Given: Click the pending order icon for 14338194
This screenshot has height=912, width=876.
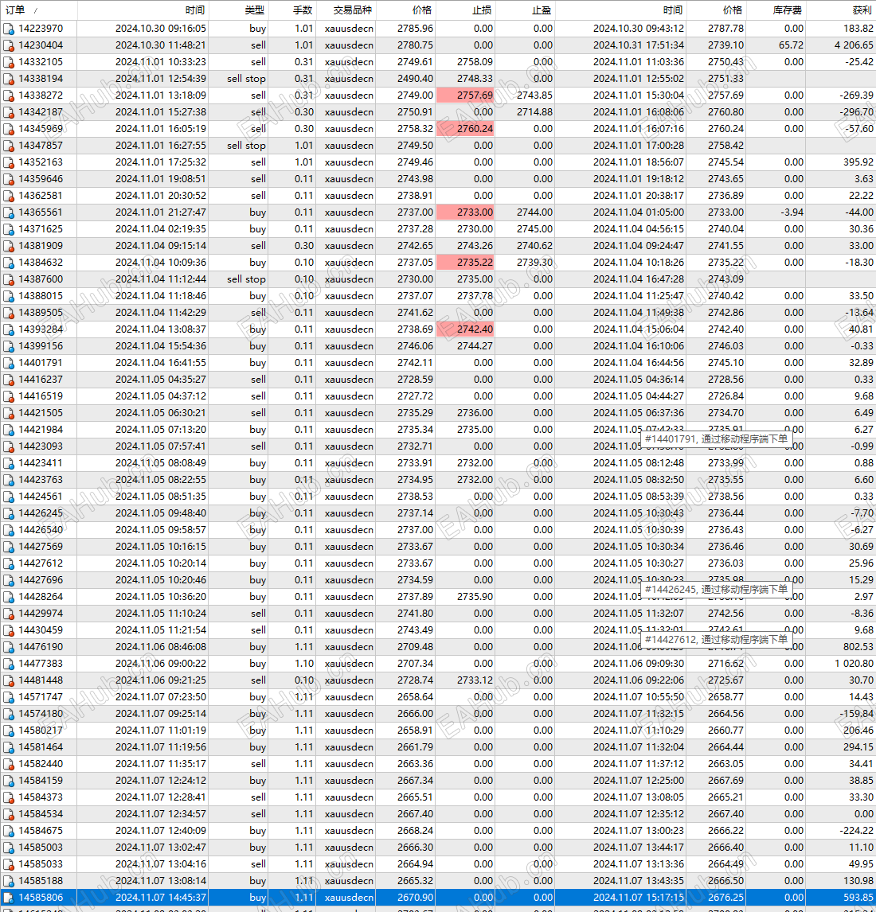Looking at the screenshot, I should point(8,79).
